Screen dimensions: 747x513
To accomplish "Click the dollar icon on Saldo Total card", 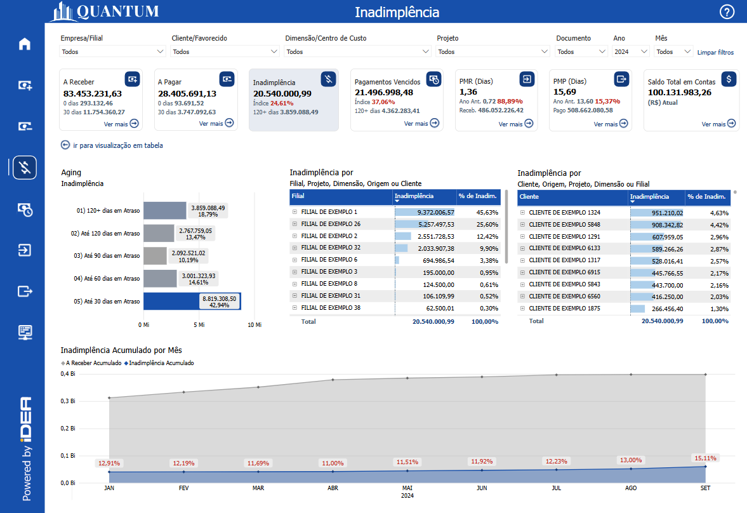I will (x=729, y=79).
